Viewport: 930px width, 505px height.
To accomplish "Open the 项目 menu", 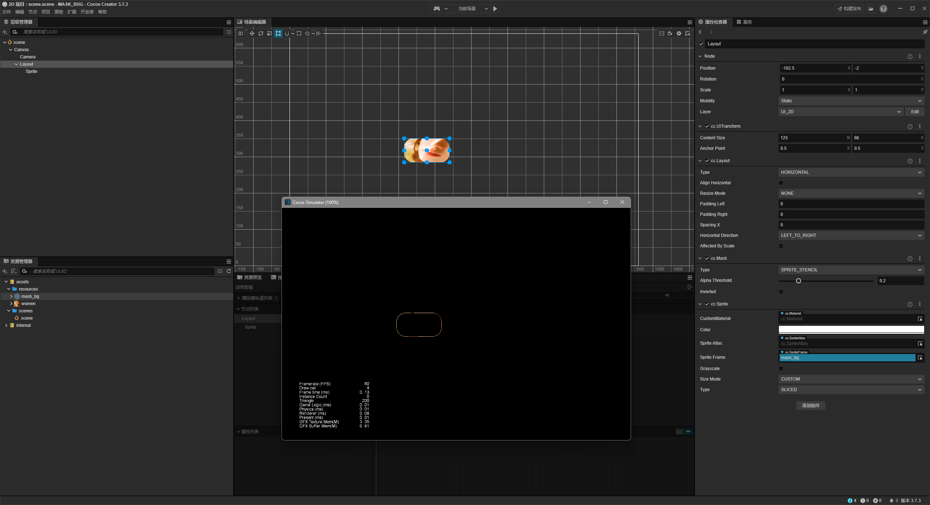I will (45, 12).
